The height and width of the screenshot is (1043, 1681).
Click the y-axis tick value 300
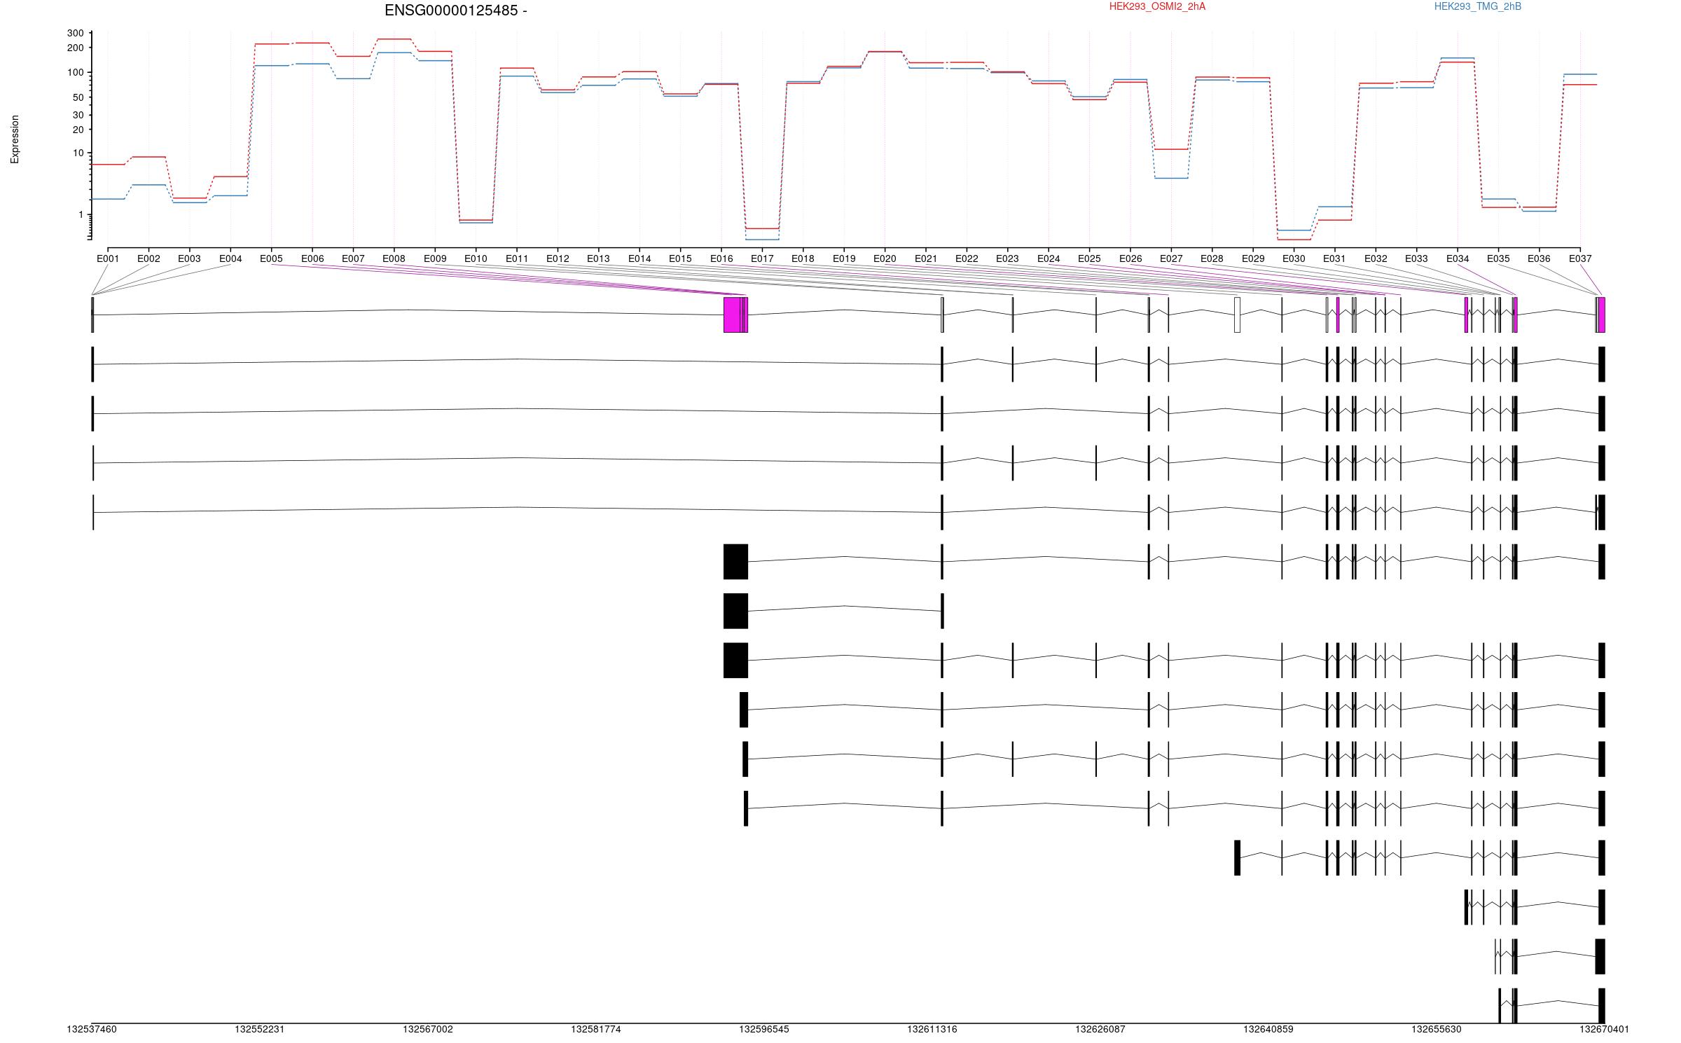click(75, 34)
